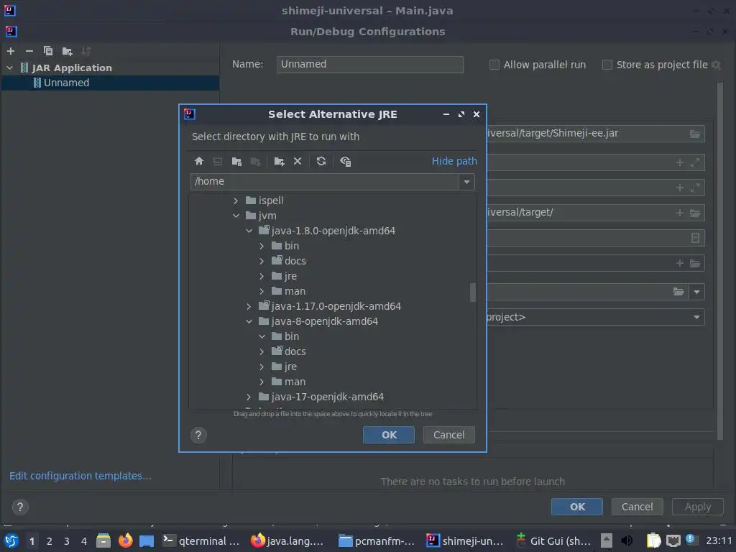Cancel the Select Alternative JRE dialog
Screen dimensions: 736x552
[x=448, y=435]
